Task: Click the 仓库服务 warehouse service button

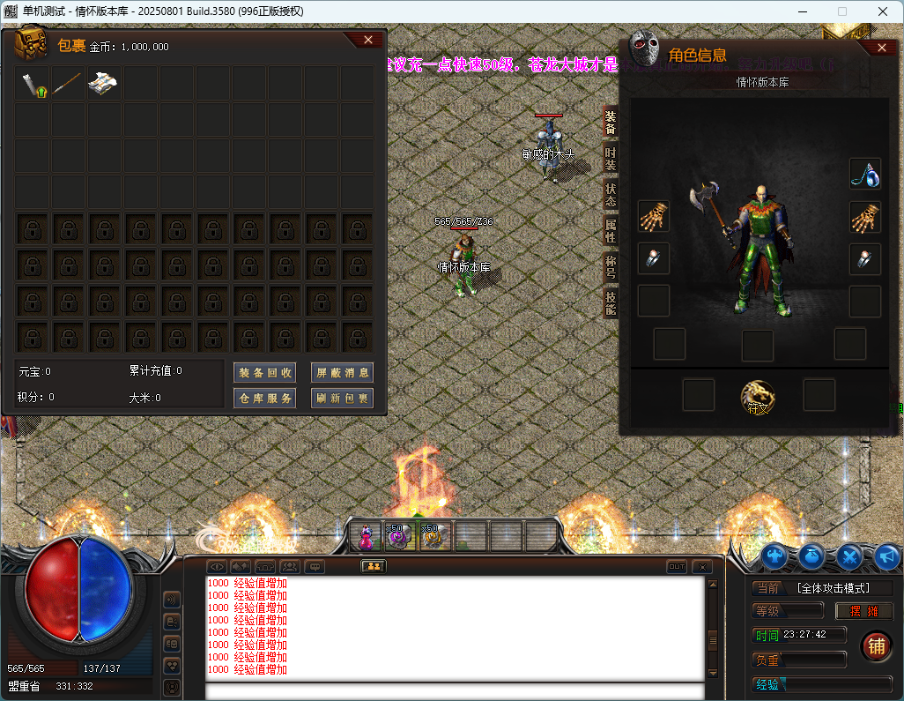Action: 264,399
